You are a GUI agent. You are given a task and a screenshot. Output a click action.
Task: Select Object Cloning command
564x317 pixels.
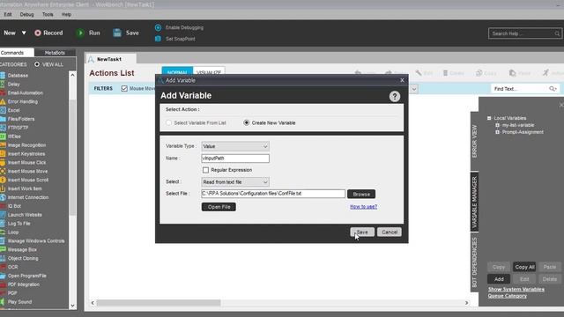(23, 258)
